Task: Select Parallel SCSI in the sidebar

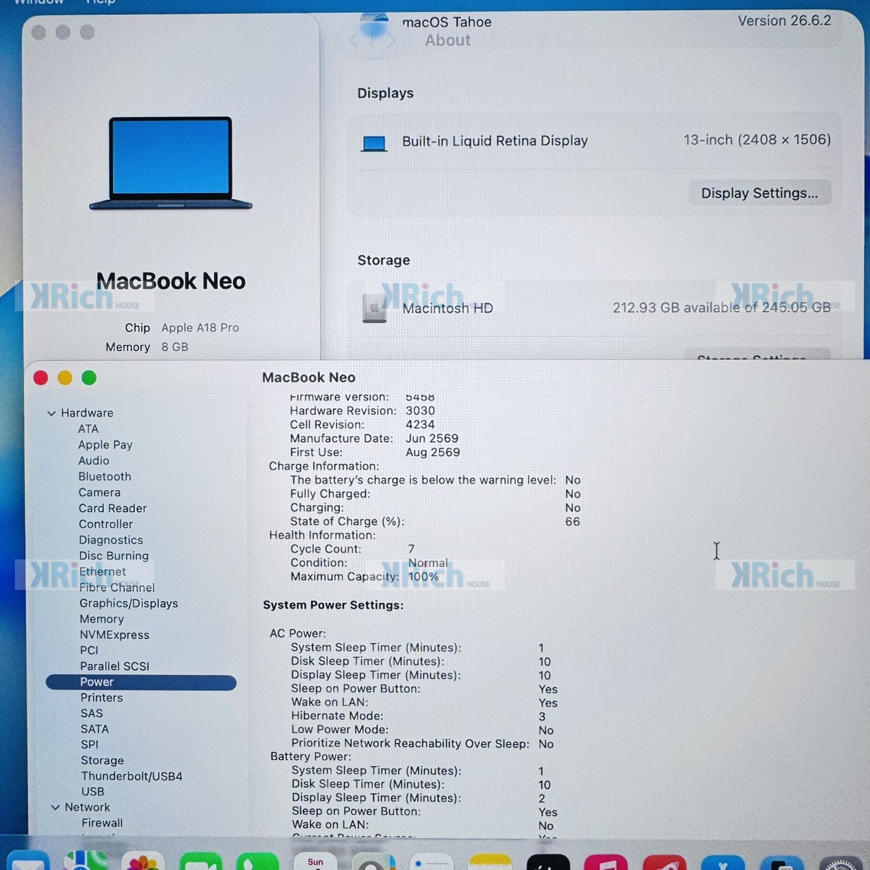Action: click(x=115, y=666)
